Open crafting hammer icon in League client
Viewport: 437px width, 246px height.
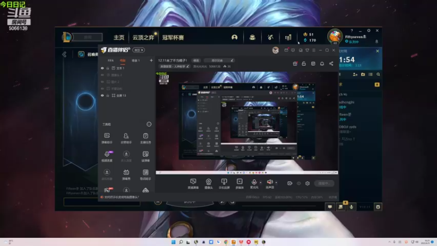(270, 37)
